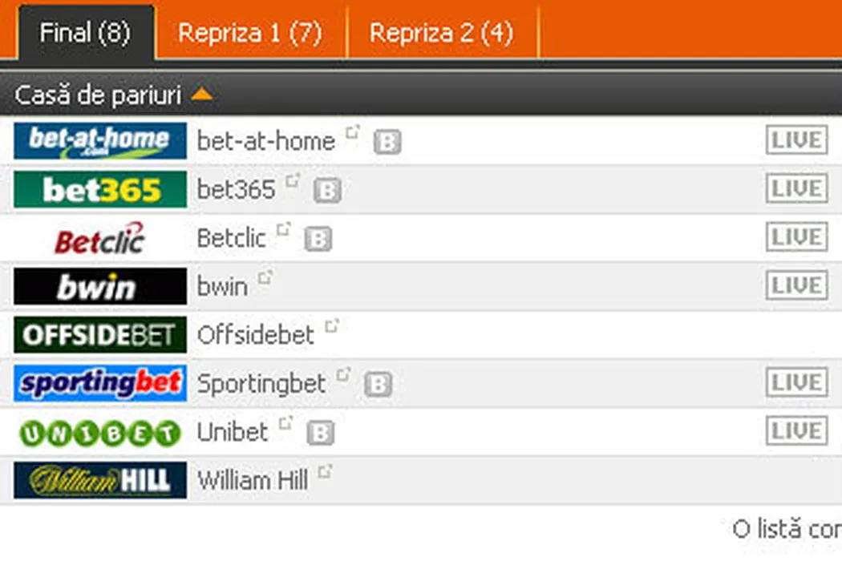The image size is (842, 561).
Task: Open bwin external link icon
Action: 265,277
